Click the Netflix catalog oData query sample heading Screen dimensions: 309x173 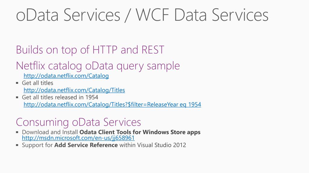point(98,66)
